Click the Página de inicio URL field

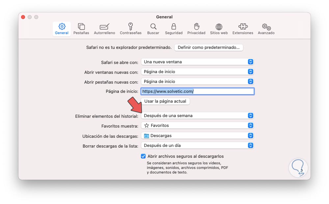[x=198, y=91]
